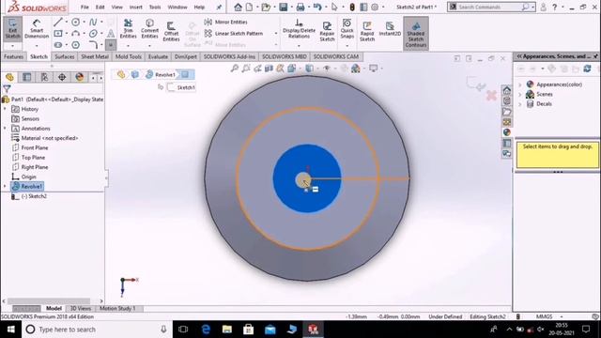Open the ConfigurationManager tab
601x338 pixels.
pyautogui.click(x=44, y=77)
